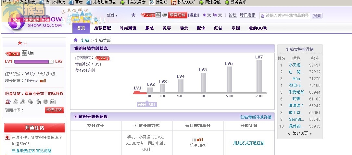Open the 好听音乐 bookmark
This screenshot has height=155, width=352.
[x=235, y=2]
